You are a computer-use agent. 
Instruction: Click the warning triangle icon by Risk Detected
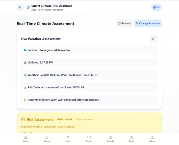25,88
